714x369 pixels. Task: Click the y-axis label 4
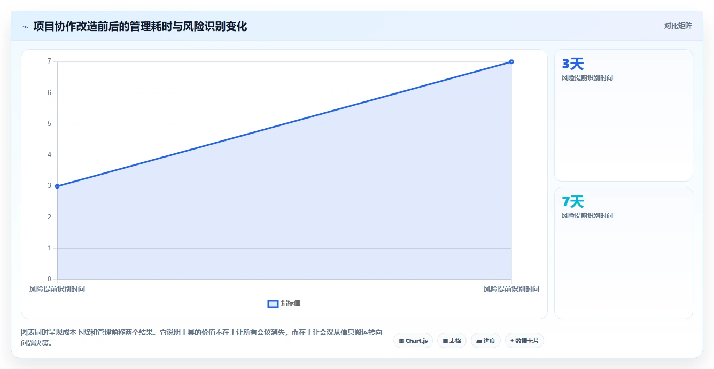[49, 155]
